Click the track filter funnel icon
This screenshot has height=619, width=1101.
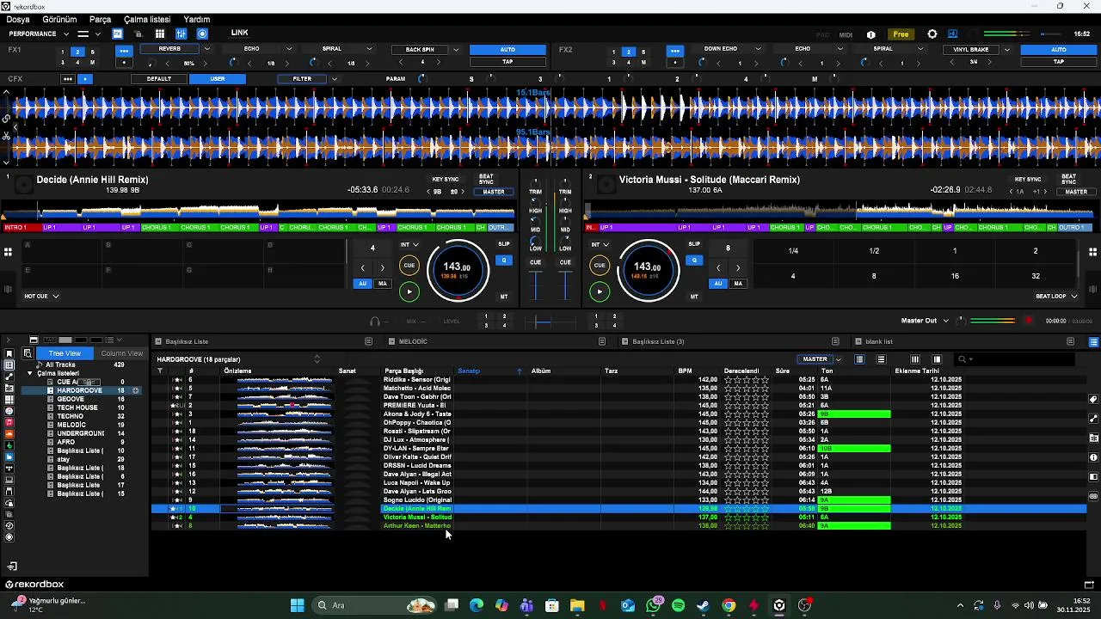tap(160, 371)
